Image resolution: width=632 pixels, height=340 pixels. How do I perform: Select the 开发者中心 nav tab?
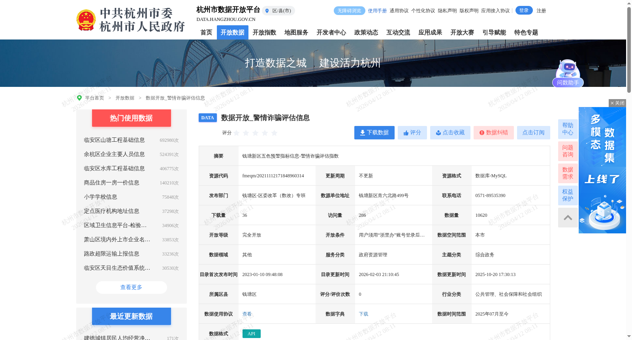pyautogui.click(x=331, y=32)
